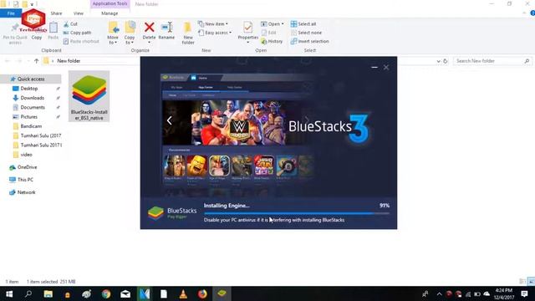Open VLC media player from taskbar
Viewport: 535px width, 301px height.
(183, 293)
